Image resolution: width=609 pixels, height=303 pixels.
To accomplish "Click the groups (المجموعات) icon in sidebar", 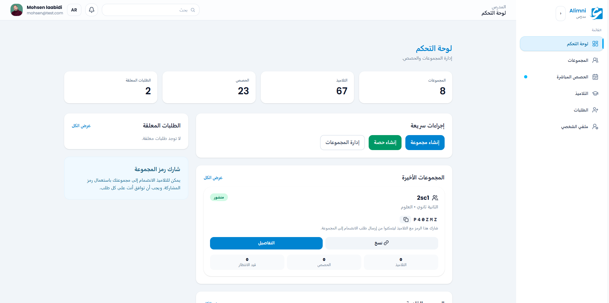I will [x=595, y=60].
